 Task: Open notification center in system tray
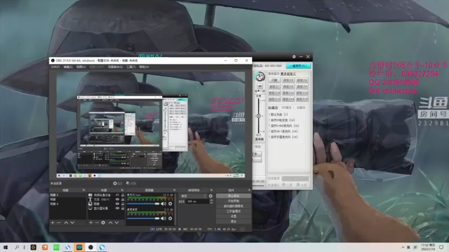tap(441, 247)
